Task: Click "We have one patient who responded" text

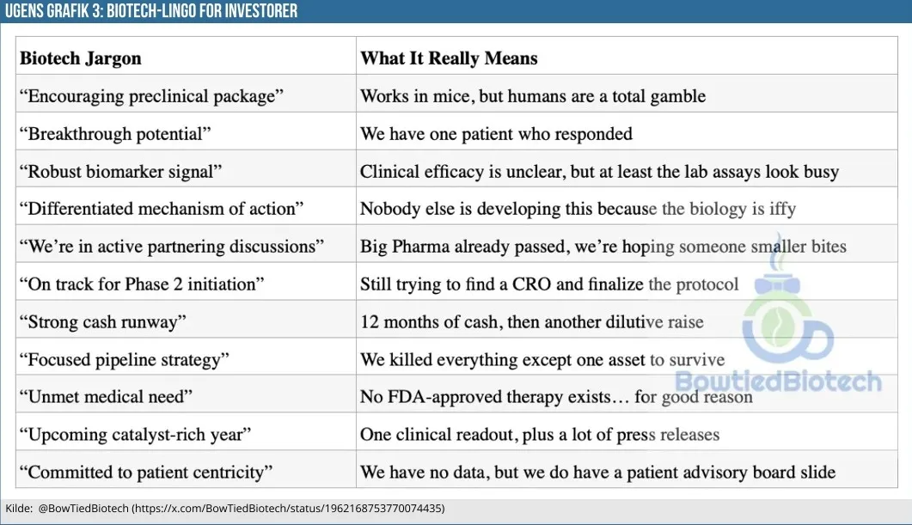Action: 496,134
